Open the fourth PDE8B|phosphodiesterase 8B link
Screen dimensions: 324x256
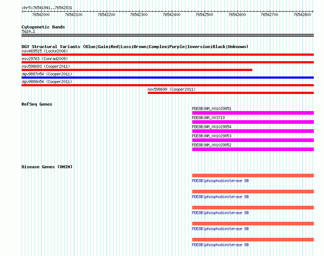pos(220,229)
